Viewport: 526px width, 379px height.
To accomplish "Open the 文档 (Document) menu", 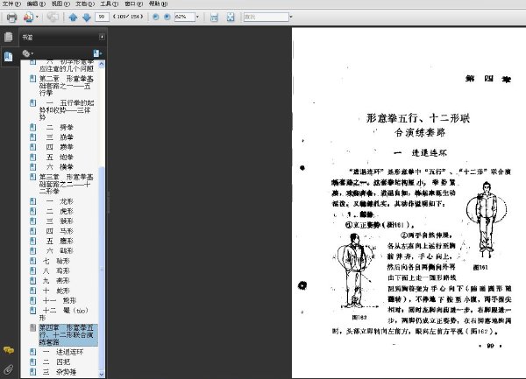I will click(x=85, y=4).
